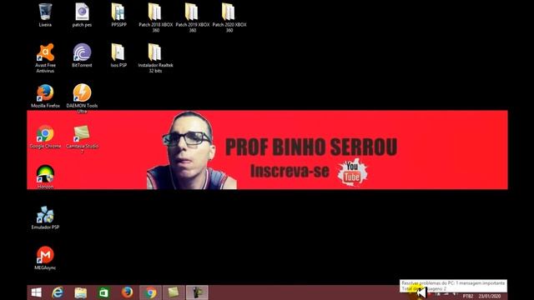Screen dimensions: 534x300
Task: Open the Isos PSP folder
Action: click(x=118, y=56)
